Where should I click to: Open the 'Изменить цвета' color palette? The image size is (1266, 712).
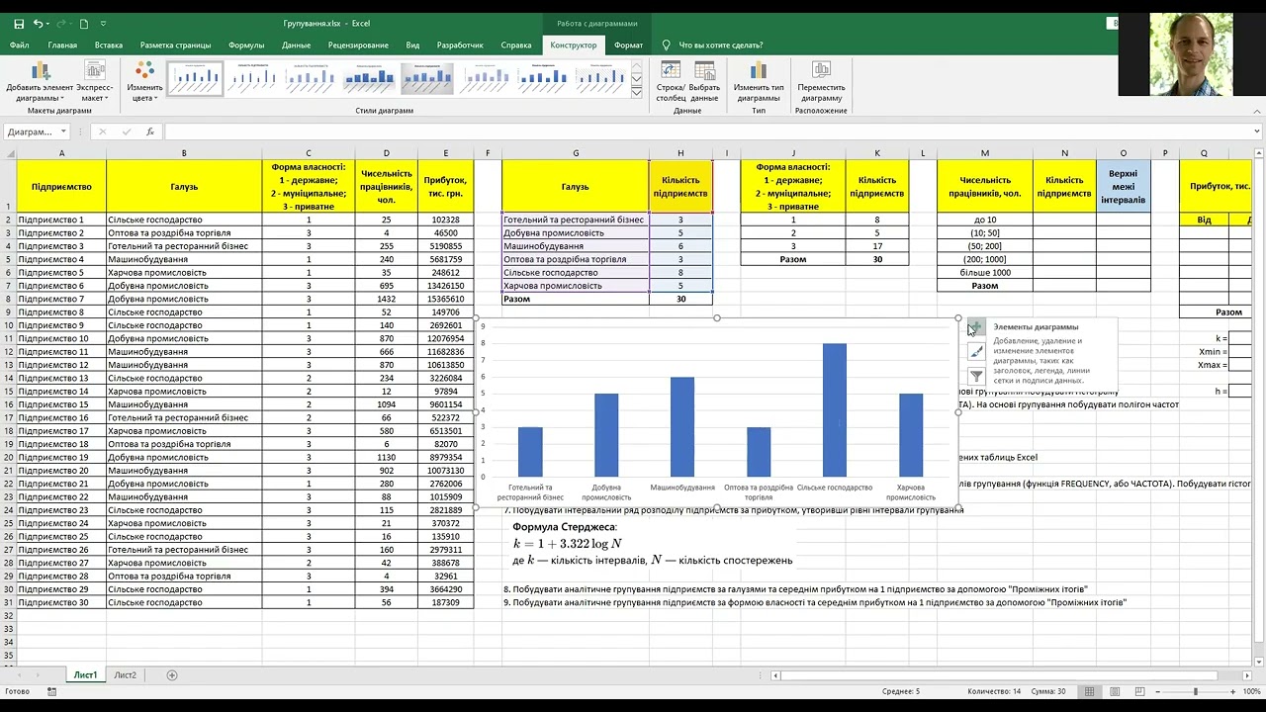point(145,81)
